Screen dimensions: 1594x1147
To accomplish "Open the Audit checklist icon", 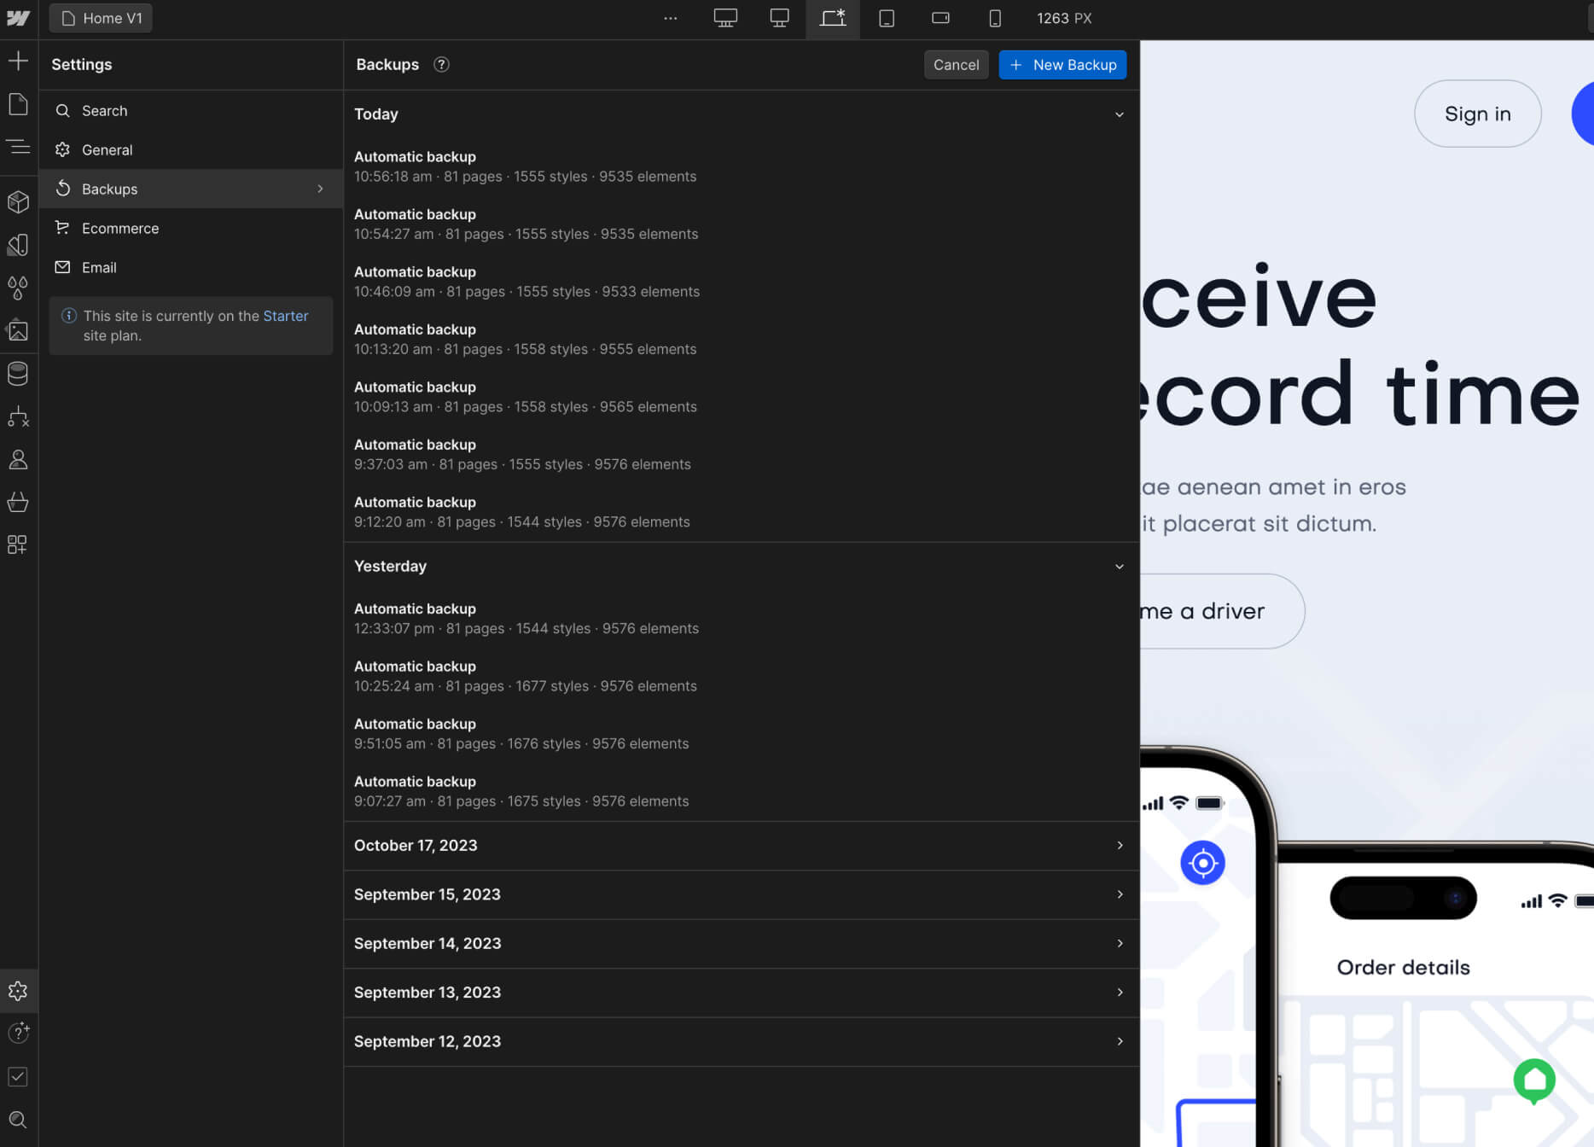I will pos(18,1077).
